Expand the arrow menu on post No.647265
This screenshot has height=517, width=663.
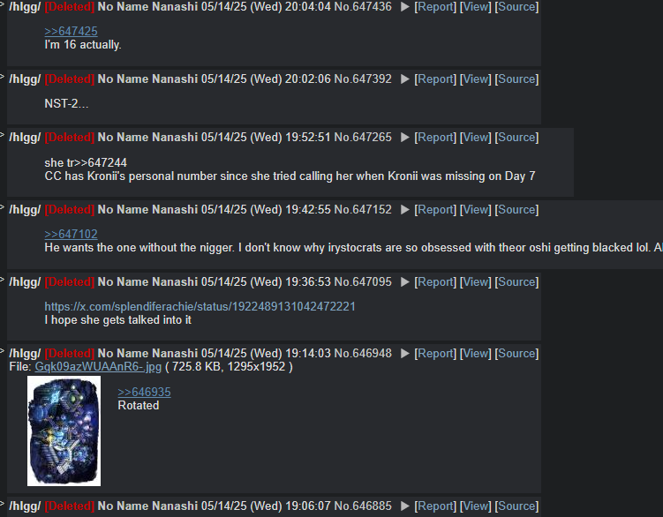point(404,138)
